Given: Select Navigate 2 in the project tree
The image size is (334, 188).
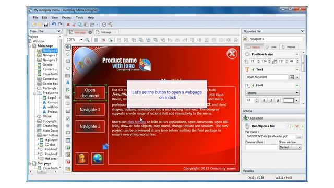Looking at the screenshot, I should point(50,55).
